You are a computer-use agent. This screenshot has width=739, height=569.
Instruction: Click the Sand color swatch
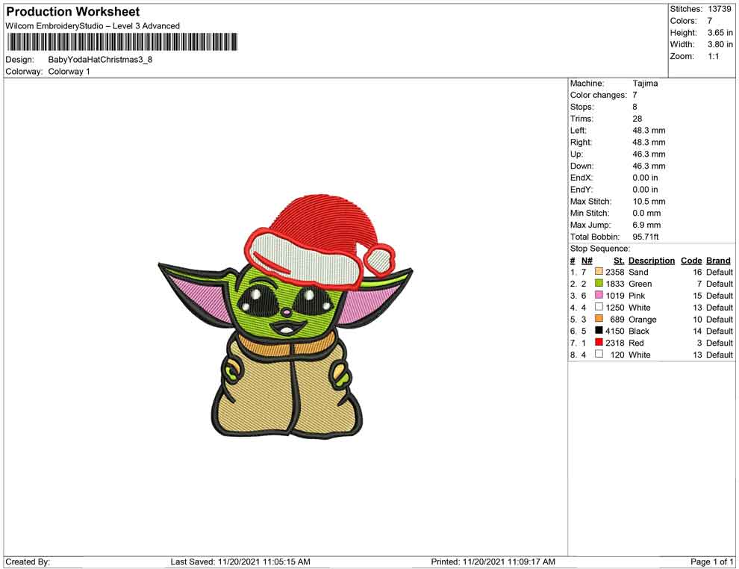[599, 272]
